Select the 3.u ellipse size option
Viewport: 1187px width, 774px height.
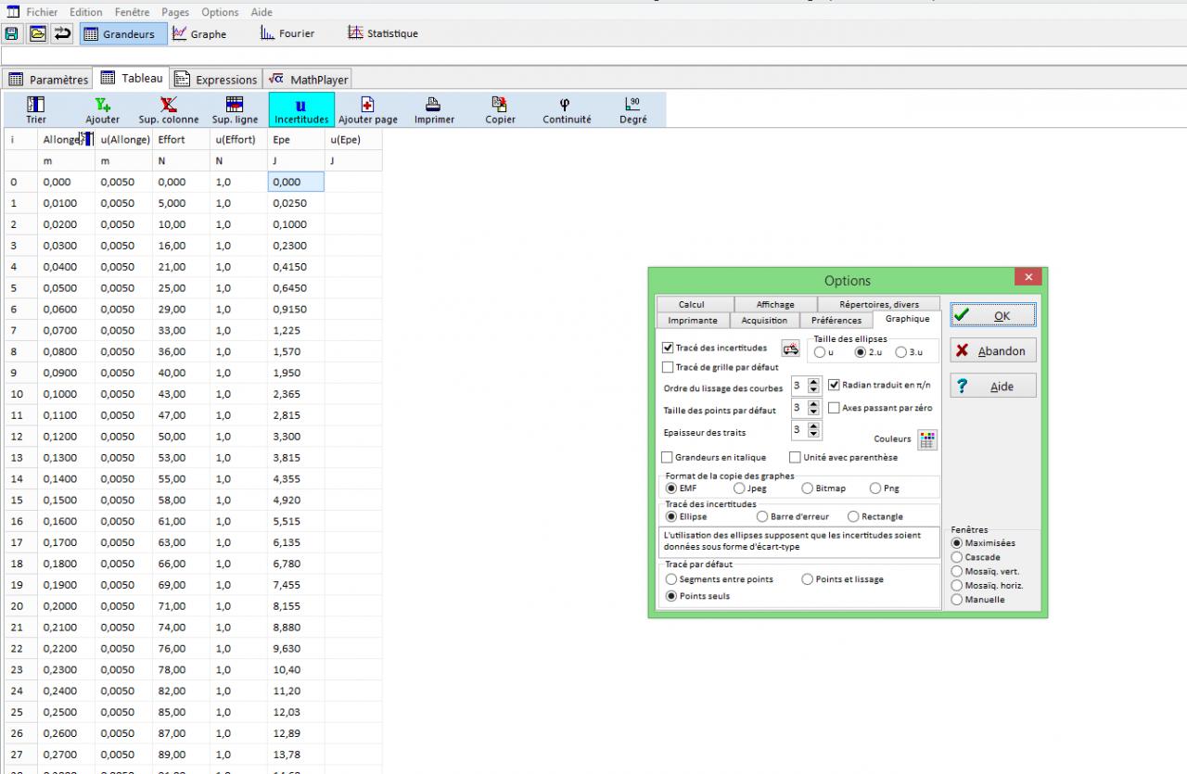point(901,352)
